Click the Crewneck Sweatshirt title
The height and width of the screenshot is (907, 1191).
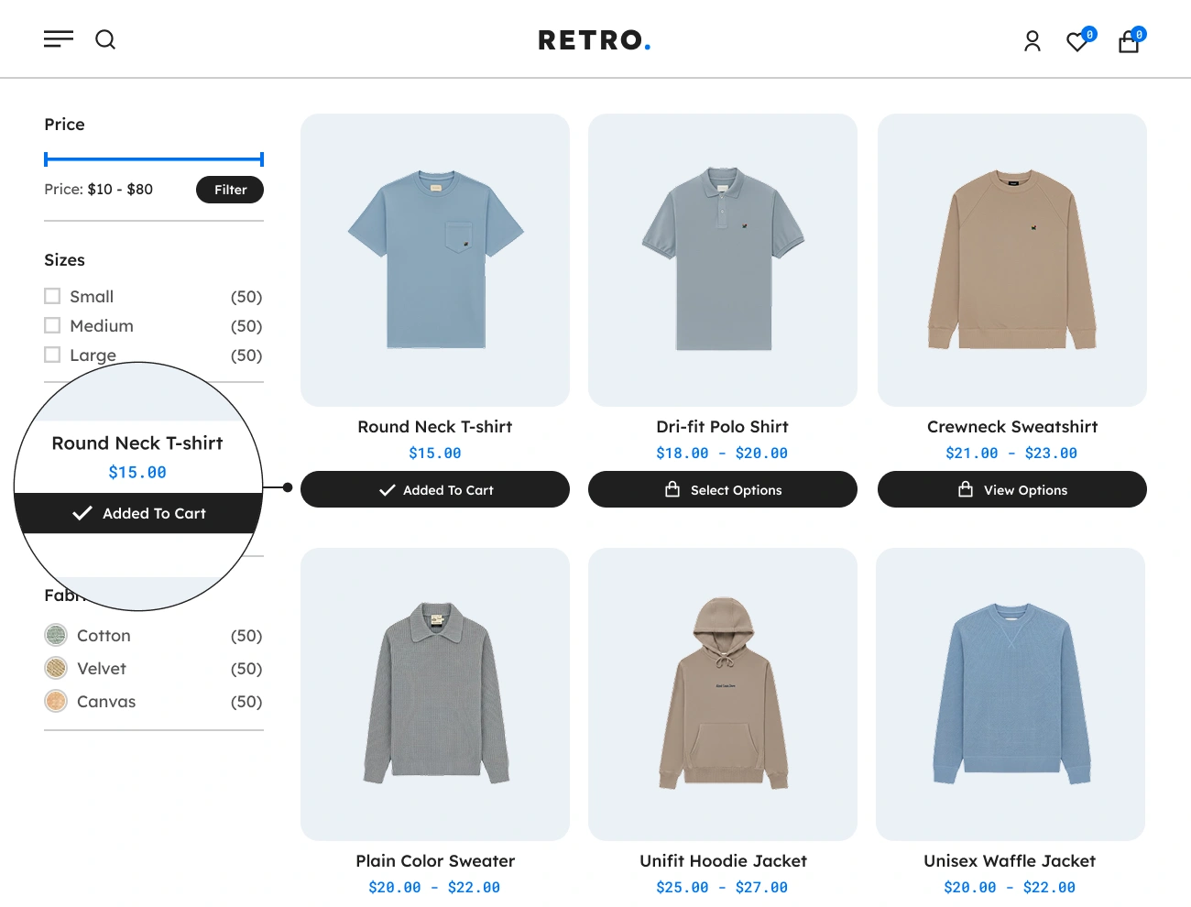tap(1012, 427)
